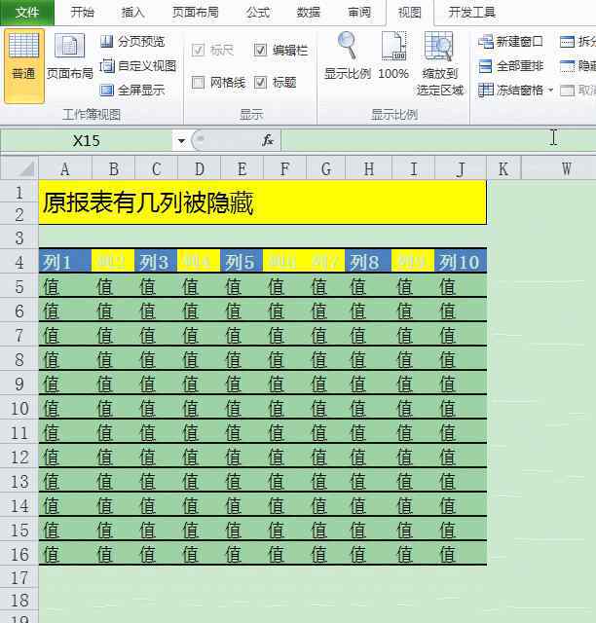Open the Data (数据) tab
This screenshot has width=596, height=623.
pyautogui.click(x=309, y=13)
